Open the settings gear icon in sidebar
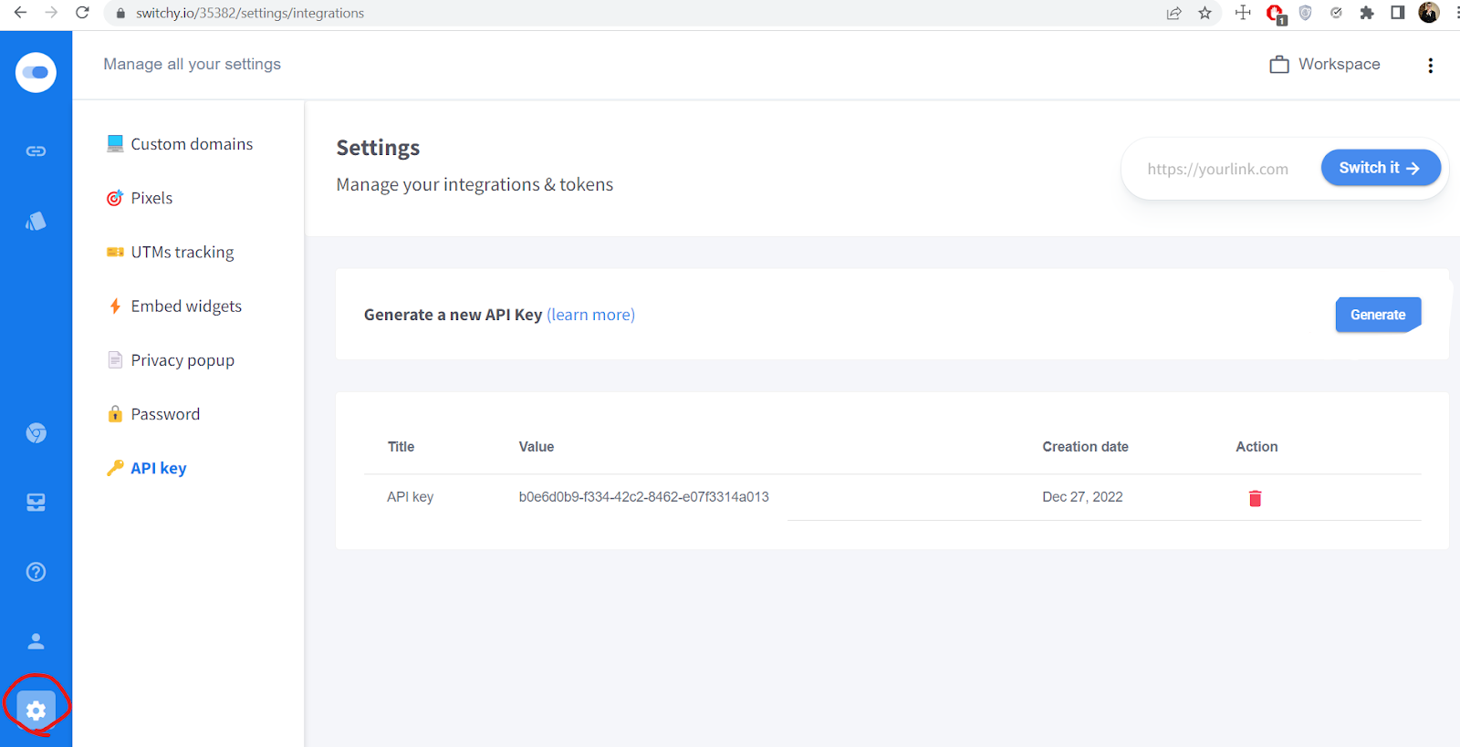1460x747 pixels. coord(36,711)
